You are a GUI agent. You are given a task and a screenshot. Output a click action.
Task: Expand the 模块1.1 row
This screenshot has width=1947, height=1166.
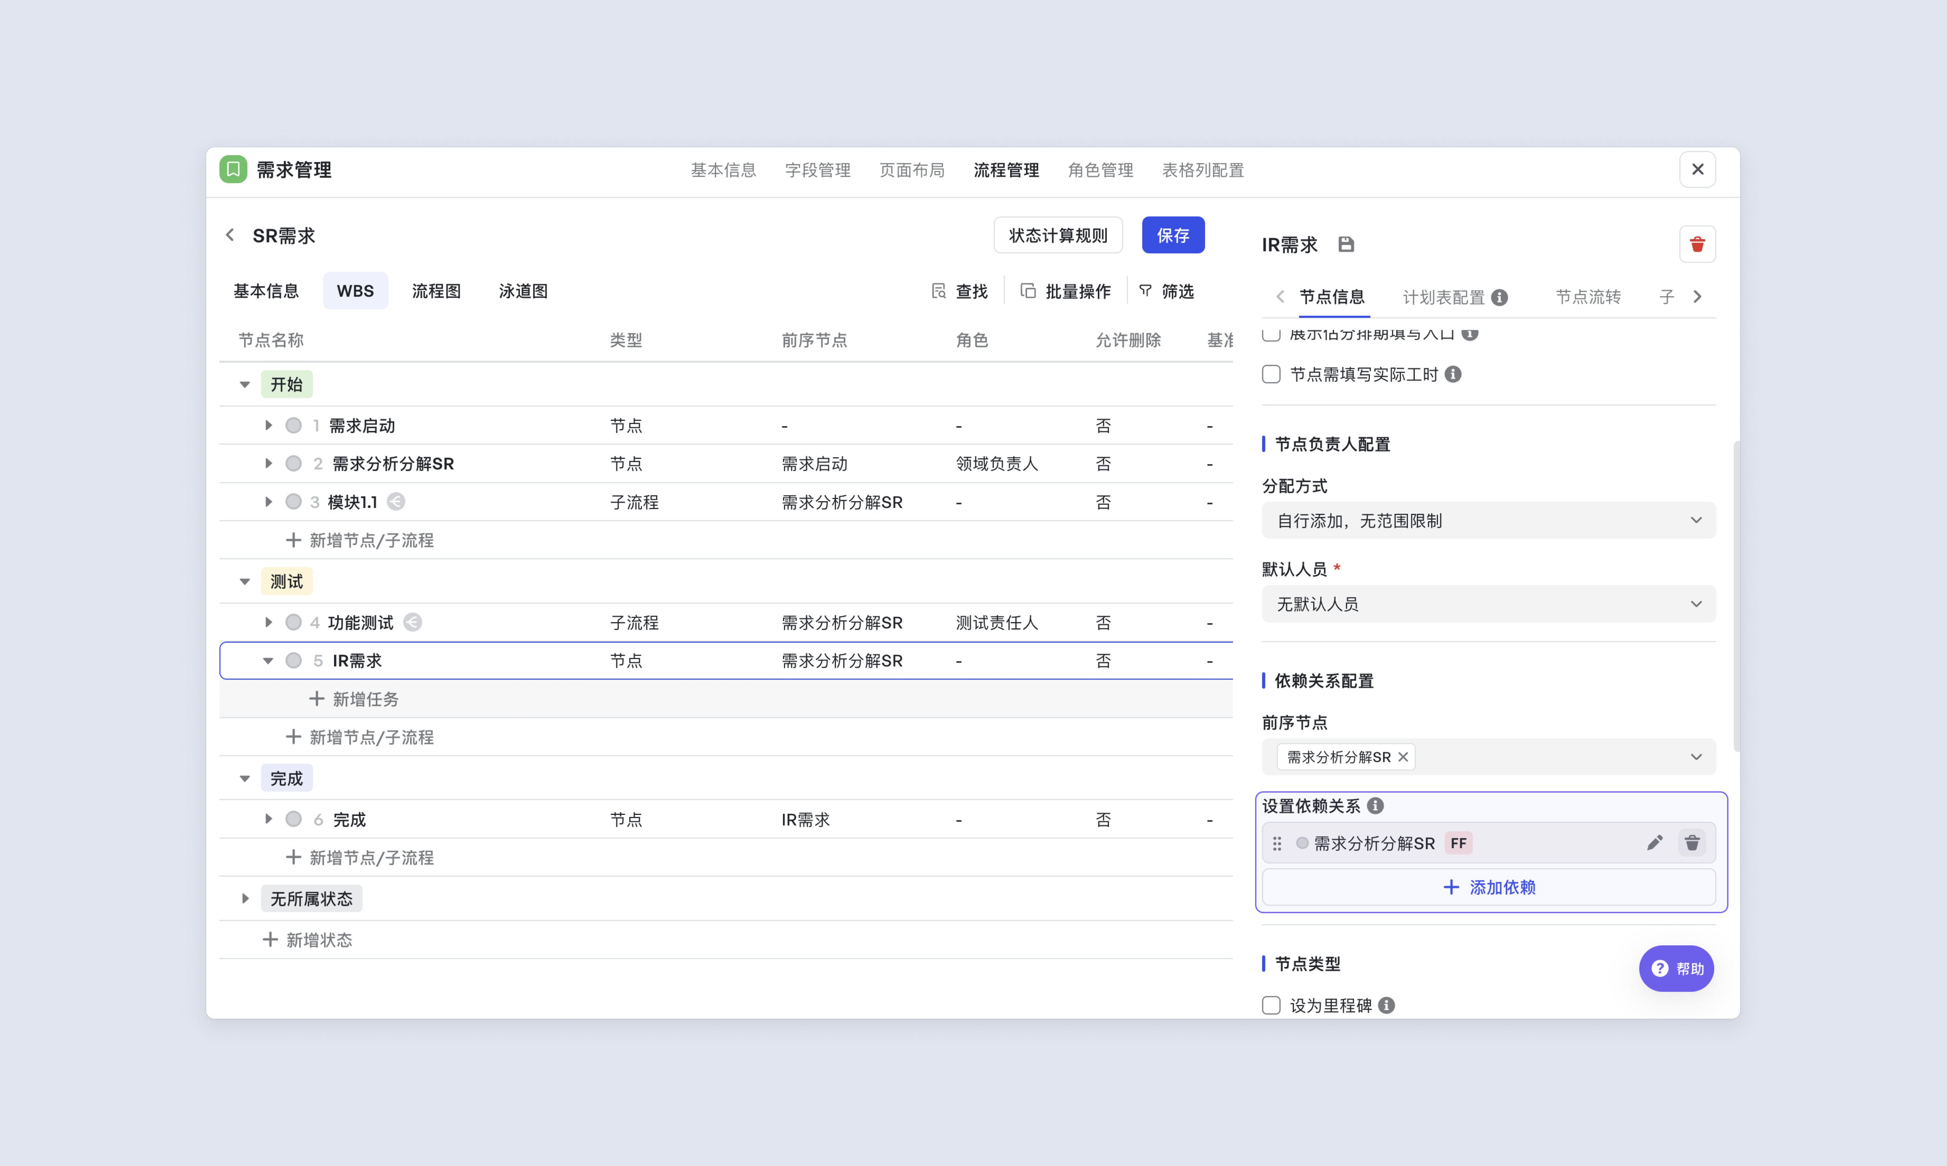[x=268, y=501]
